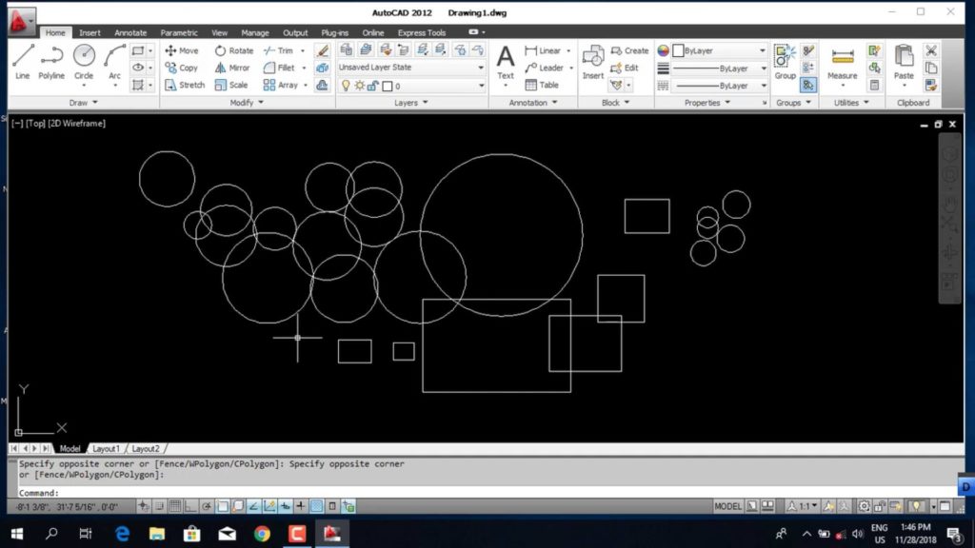
Task: Toggle layer 0 freeze sun icon
Action: click(x=359, y=86)
